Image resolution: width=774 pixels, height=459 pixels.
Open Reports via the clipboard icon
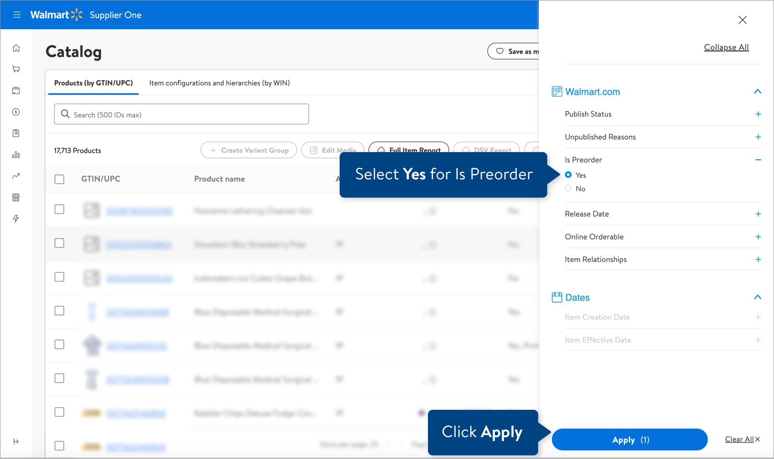(x=16, y=133)
